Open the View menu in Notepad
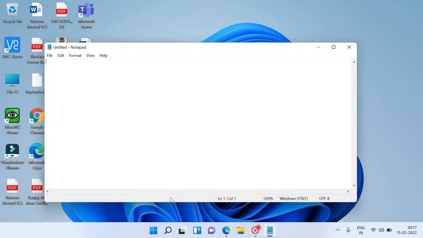Screen dimensions: 423x238 91,56
